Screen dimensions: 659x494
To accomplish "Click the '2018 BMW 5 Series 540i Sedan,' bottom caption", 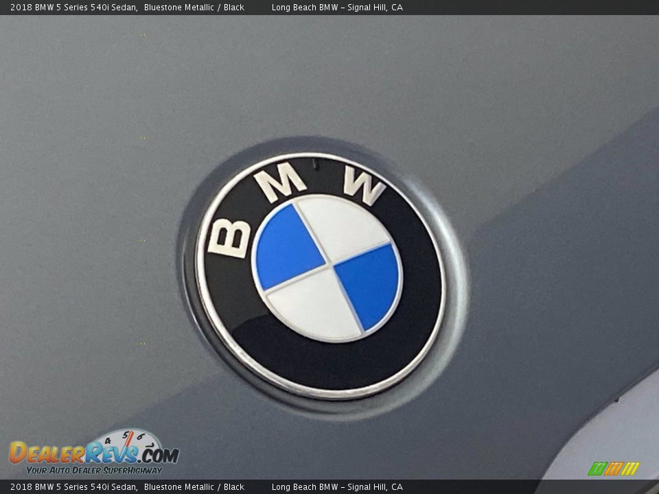I will pos(74,487).
